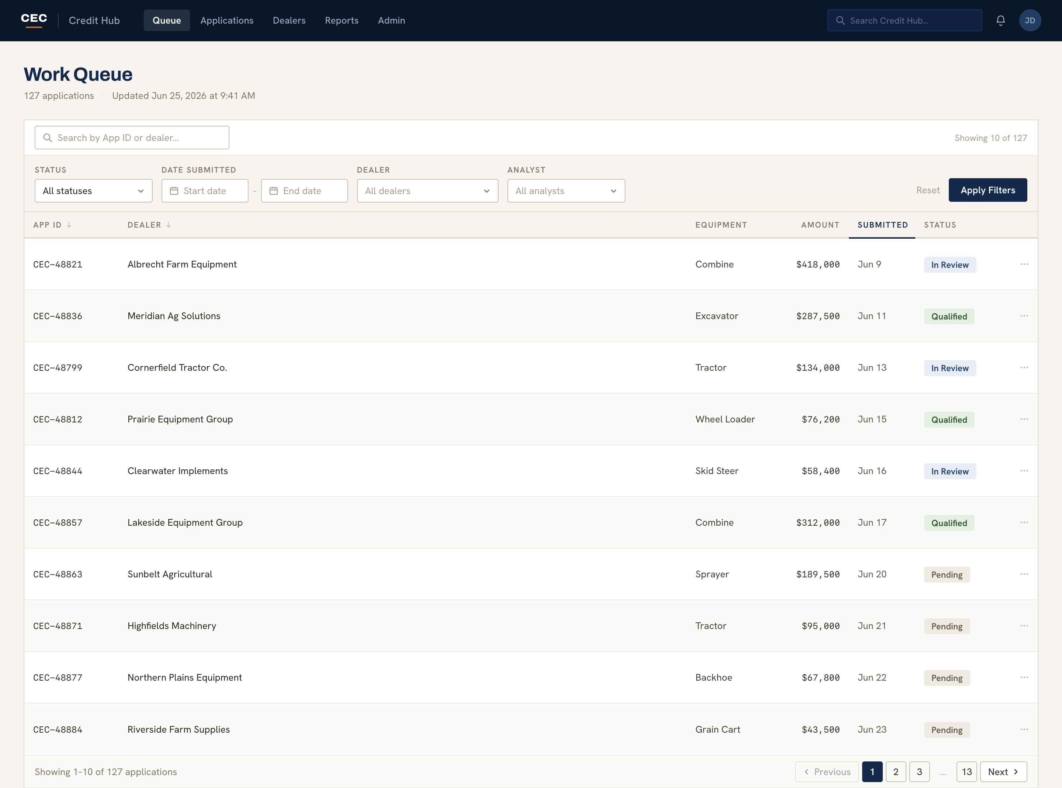Open application CEC-48836

[x=58, y=316]
